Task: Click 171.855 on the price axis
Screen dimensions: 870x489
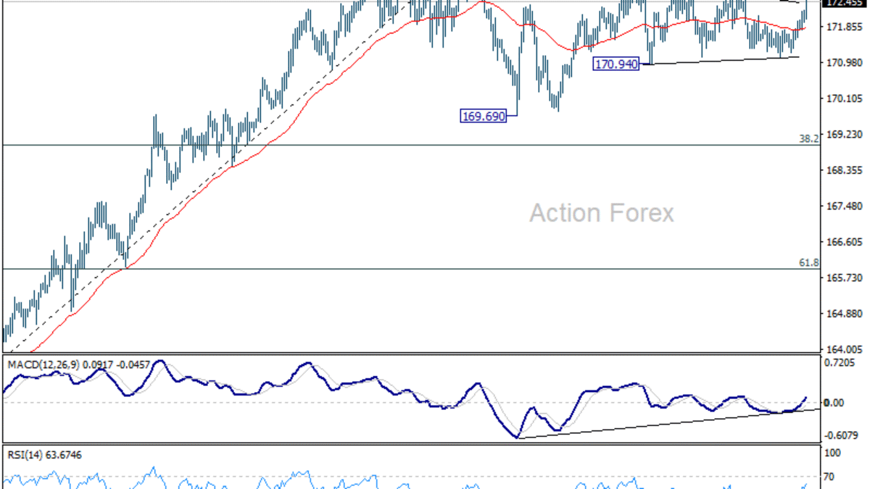Action: click(x=844, y=27)
